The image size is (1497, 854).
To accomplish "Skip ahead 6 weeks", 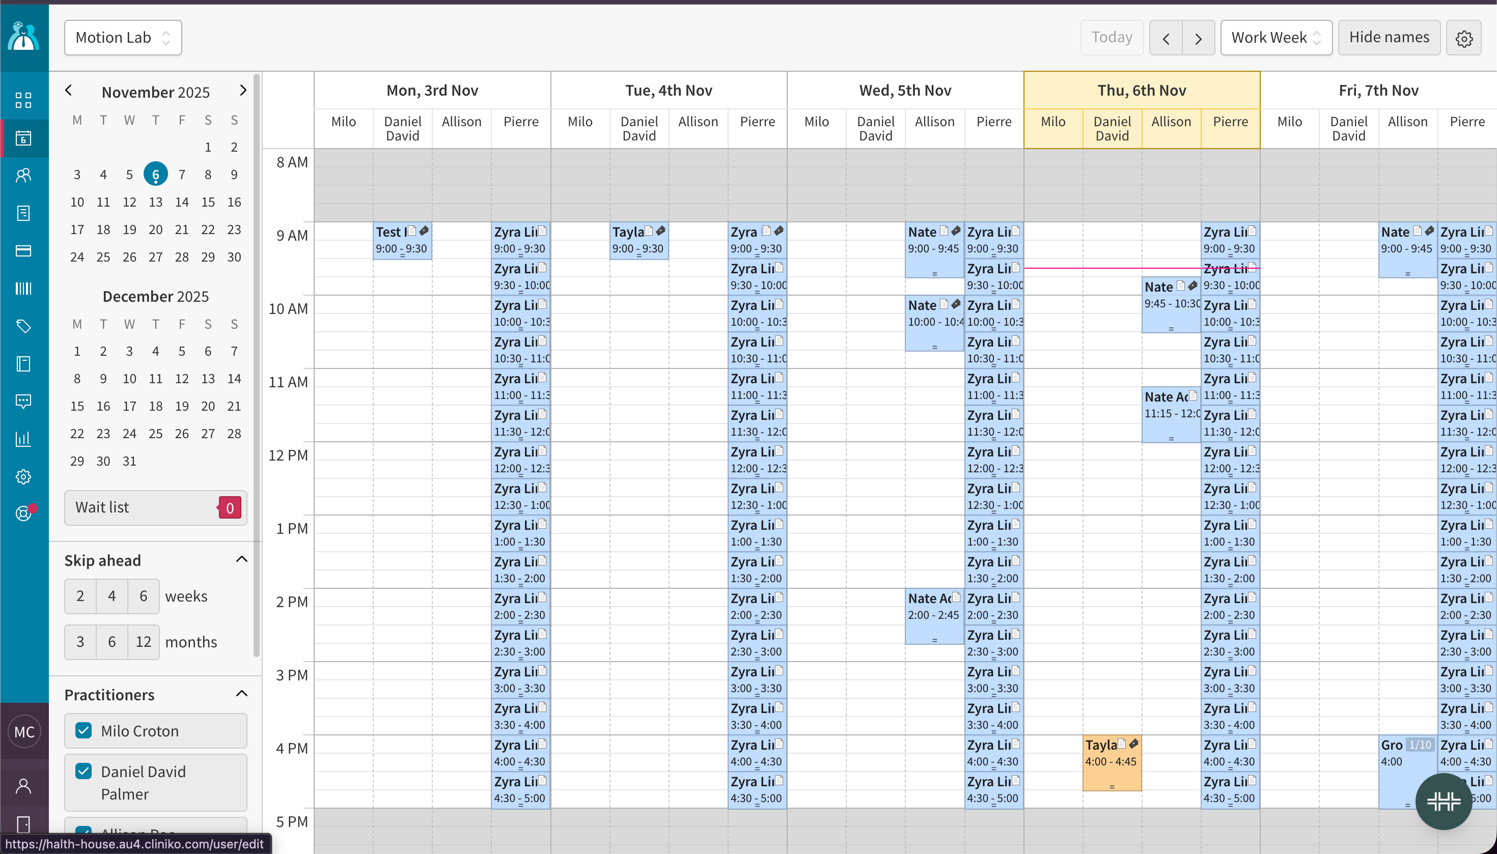I will coord(143,596).
